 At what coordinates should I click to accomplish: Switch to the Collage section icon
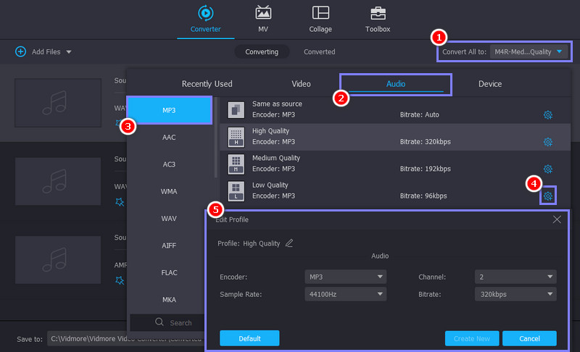coord(320,13)
